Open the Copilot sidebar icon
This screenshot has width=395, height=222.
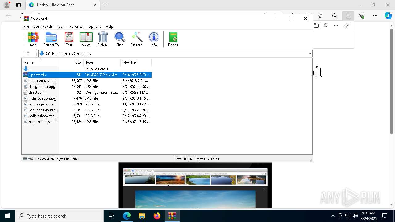click(388, 16)
